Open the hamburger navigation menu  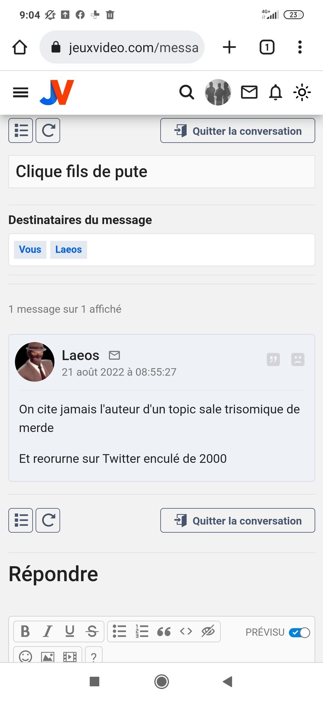coord(21,93)
